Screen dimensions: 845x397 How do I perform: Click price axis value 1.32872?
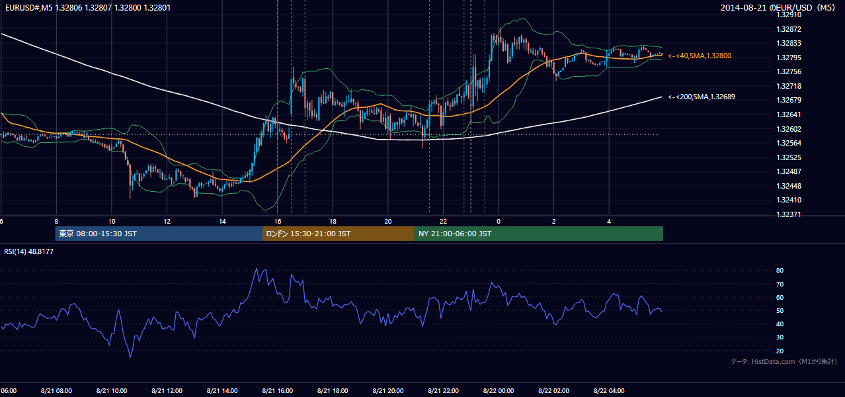click(x=789, y=29)
